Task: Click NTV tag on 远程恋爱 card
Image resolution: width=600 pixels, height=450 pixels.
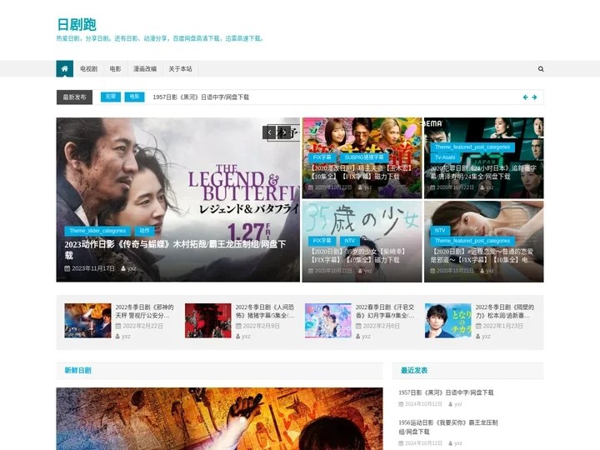Action: pos(440,230)
